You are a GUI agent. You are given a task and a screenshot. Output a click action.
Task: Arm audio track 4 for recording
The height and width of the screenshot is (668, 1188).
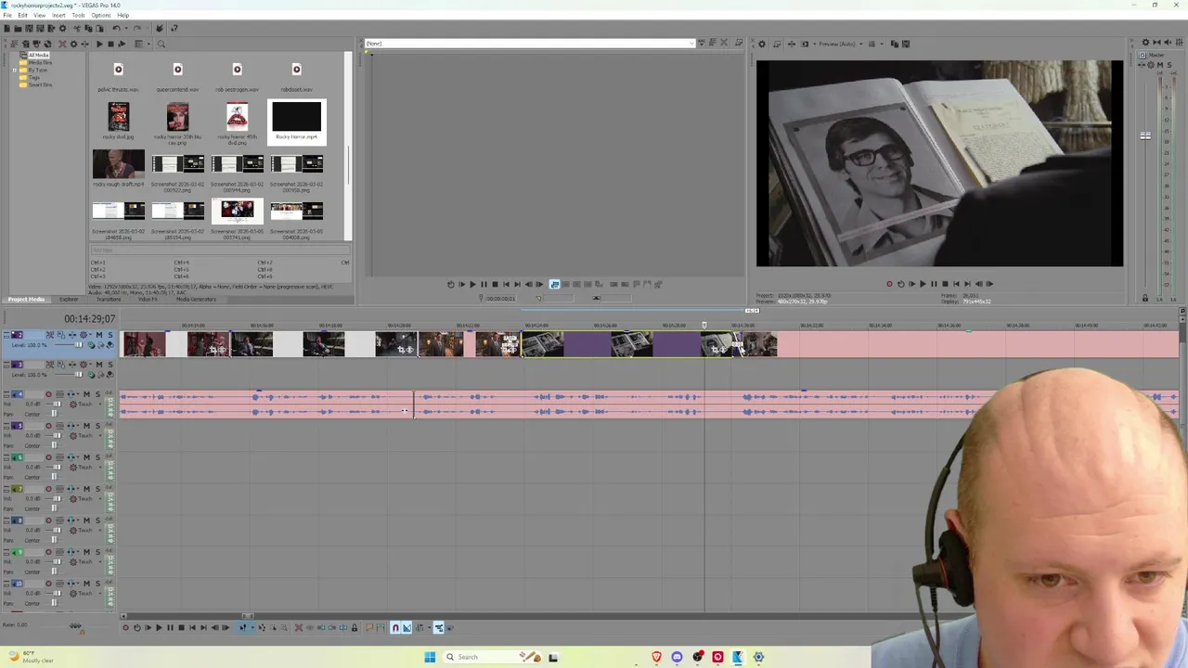48,394
